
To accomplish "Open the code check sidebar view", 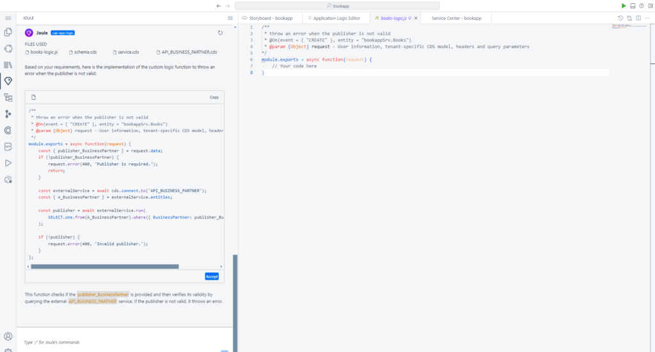I will click(x=8, y=147).
